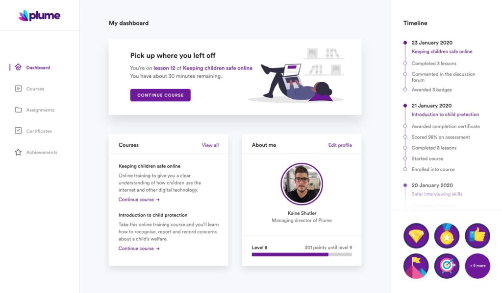The image size is (502, 293).
Task: Select the diamond badge
Action: pyautogui.click(x=416, y=236)
